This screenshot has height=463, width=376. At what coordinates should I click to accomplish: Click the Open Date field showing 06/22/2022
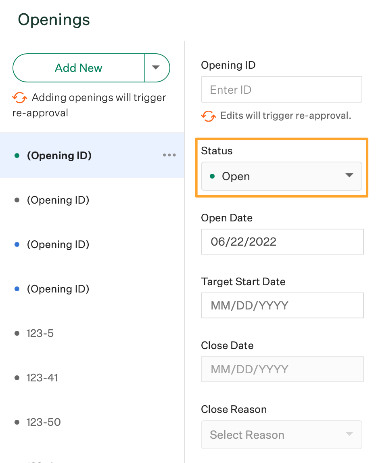click(x=282, y=241)
